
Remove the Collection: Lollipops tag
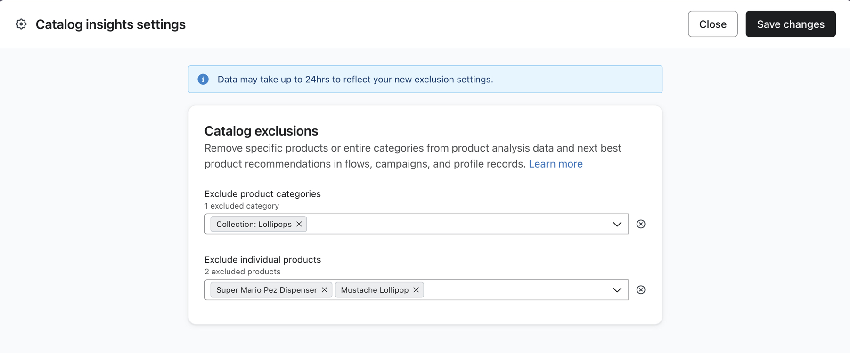[x=299, y=224]
